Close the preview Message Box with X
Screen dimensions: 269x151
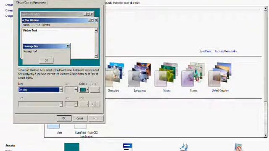[x=68, y=46]
